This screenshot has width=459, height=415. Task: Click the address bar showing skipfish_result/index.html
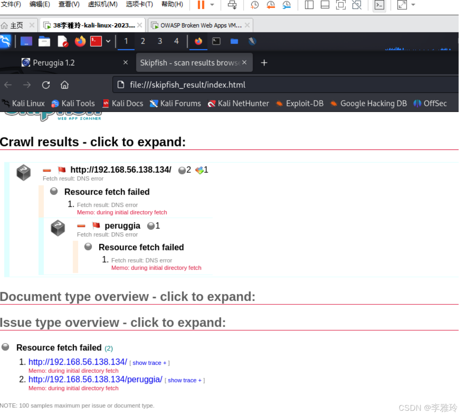pos(285,85)
